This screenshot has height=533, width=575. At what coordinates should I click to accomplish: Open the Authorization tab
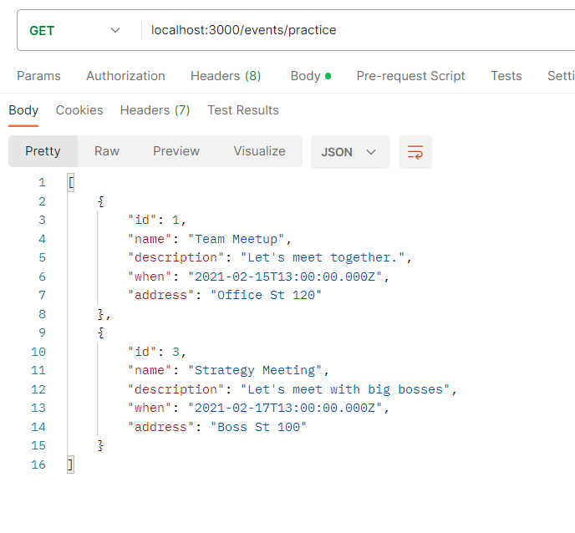(x=125, y=76)
